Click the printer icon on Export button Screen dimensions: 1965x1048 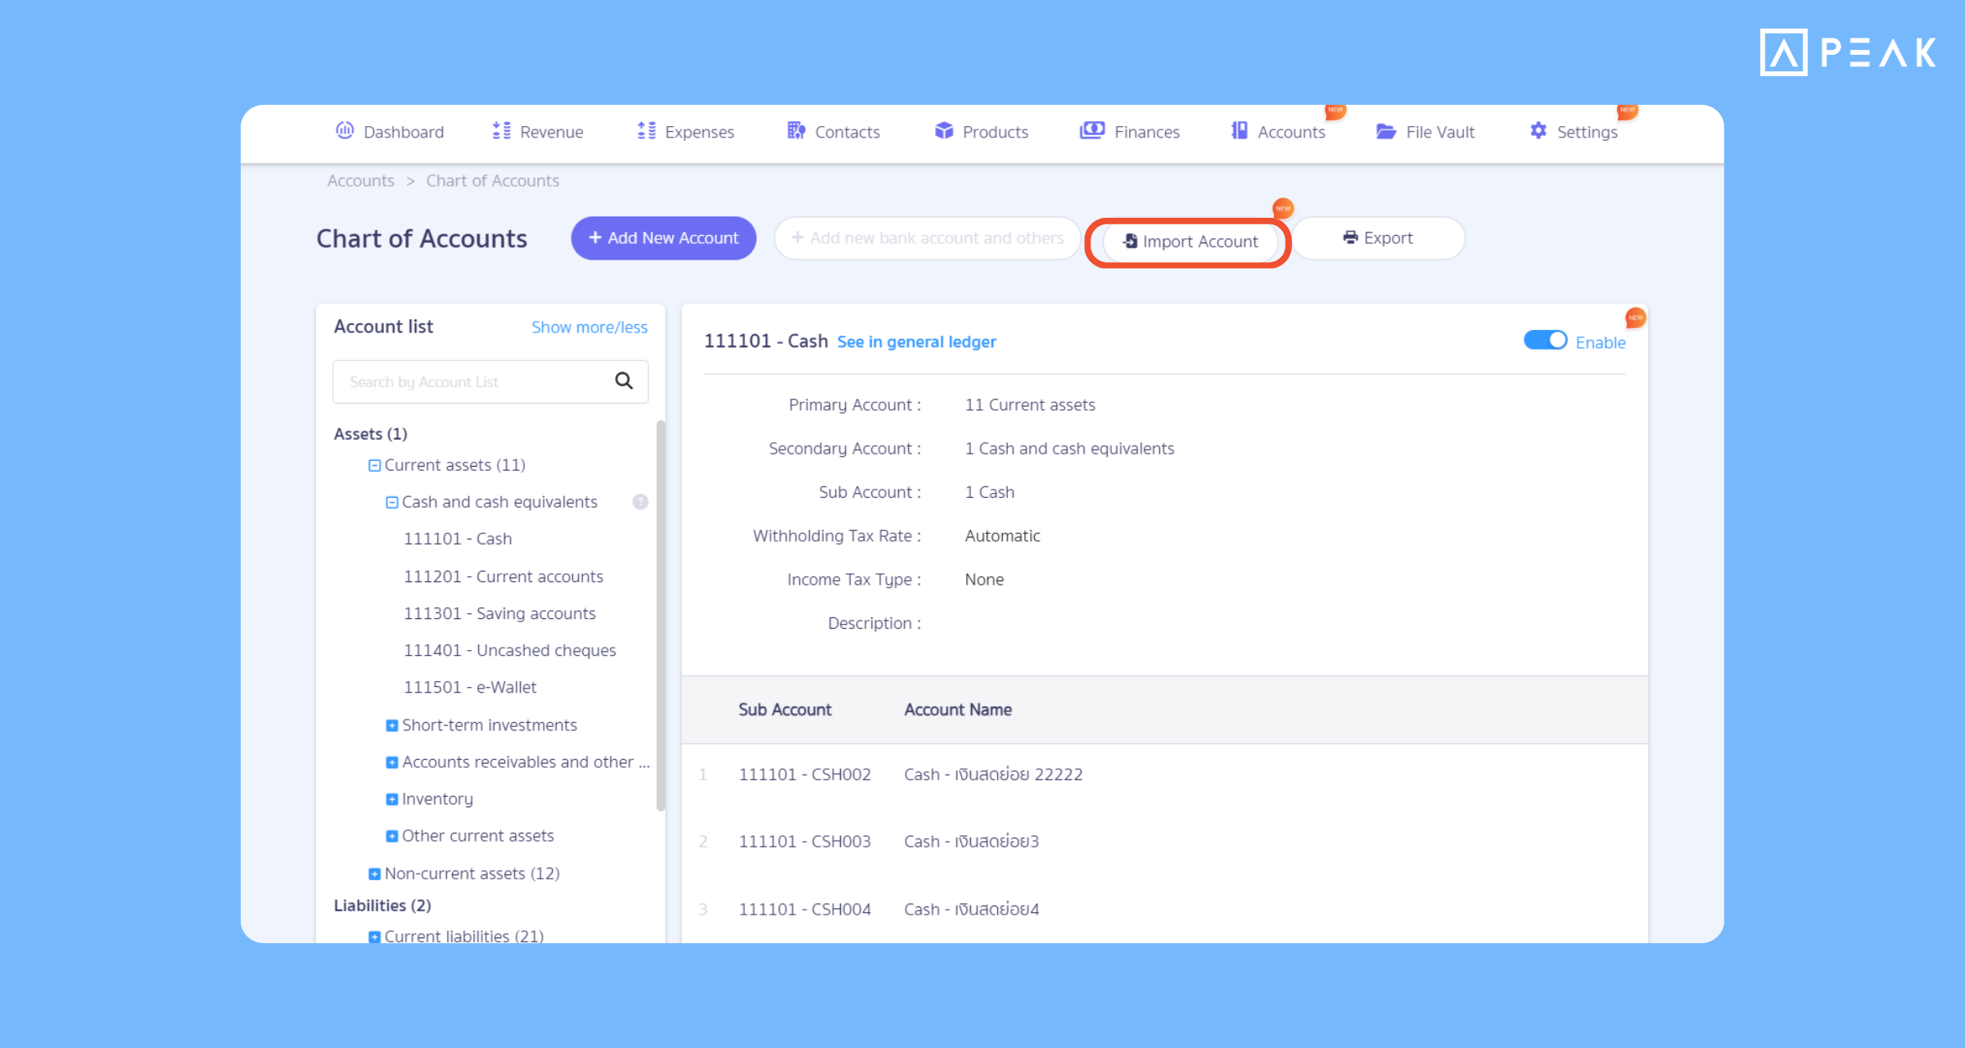click(1350, 237)
